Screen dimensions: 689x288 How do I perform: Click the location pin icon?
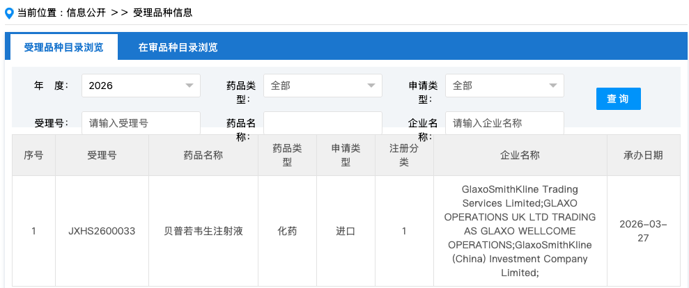9,13
